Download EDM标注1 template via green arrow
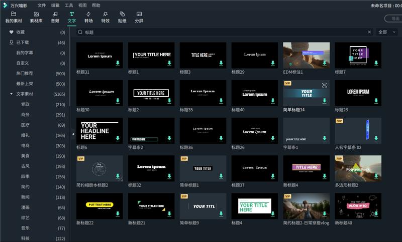 324,63
